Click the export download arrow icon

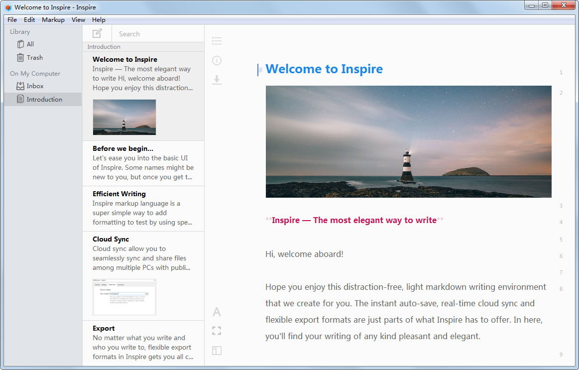point(217,80)
